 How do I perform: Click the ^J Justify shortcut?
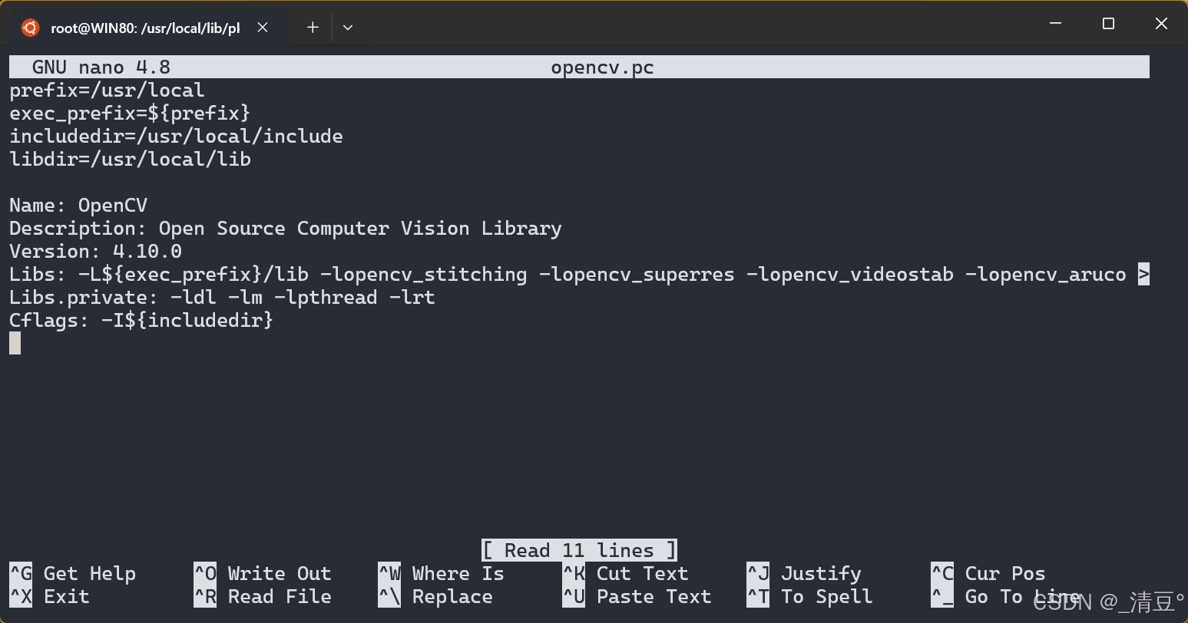coord(804,573)
